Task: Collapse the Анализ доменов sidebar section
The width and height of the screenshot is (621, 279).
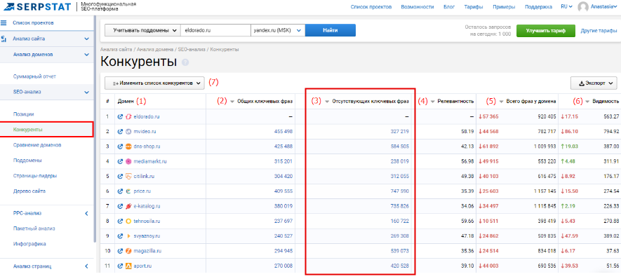Action: [x=87, y=55]
